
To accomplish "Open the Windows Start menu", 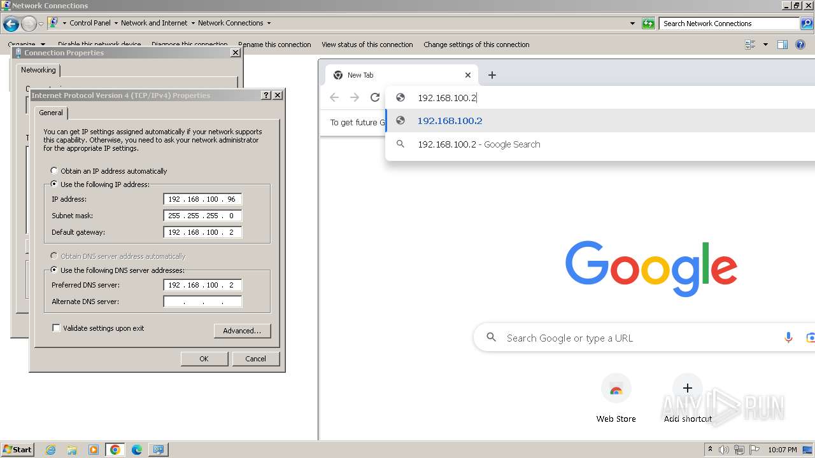I will point(18,450).
